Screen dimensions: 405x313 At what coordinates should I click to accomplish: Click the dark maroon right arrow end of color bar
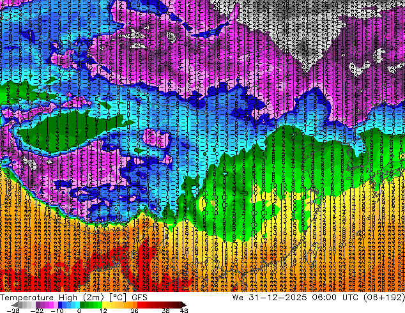click(183, 305)
